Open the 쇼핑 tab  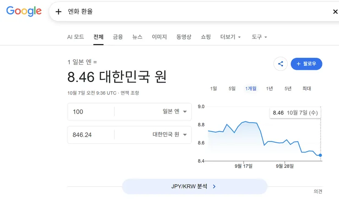click(x=206, y=37)
